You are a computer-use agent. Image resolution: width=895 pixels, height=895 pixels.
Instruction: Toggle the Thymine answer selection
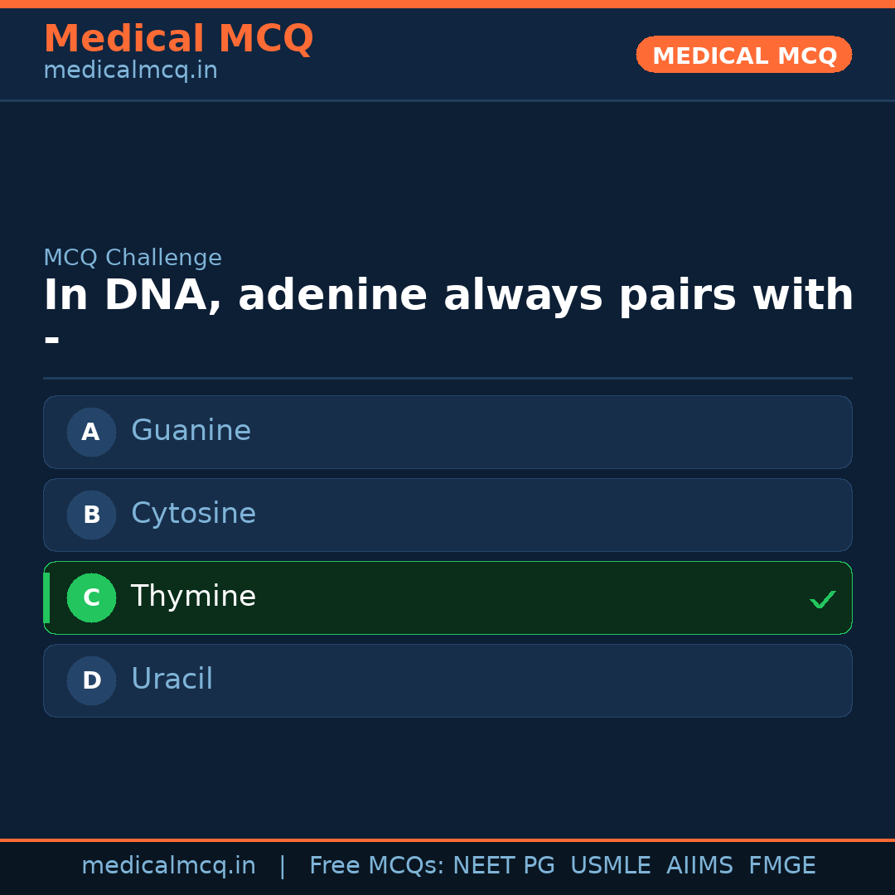(x=447, y=597)
